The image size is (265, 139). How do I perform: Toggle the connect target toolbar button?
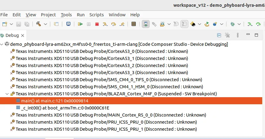tap(146, 24)
